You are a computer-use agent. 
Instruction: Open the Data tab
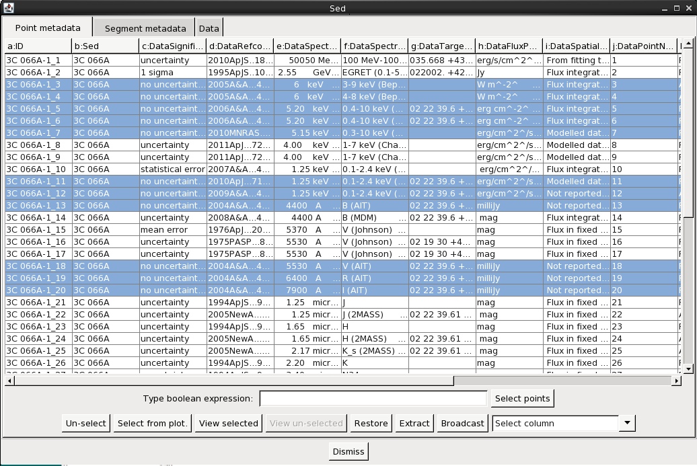(x=209, y=29)
